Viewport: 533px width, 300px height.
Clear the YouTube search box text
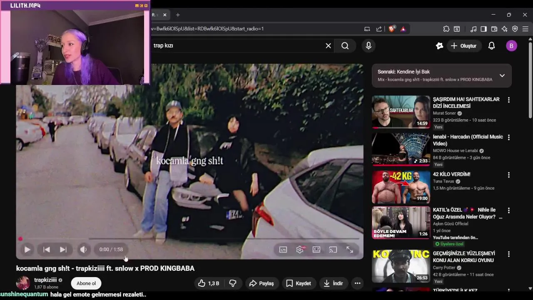(328, 46)
